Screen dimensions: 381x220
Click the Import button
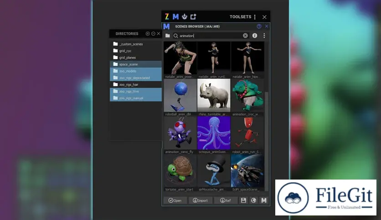tap(200, 200)
